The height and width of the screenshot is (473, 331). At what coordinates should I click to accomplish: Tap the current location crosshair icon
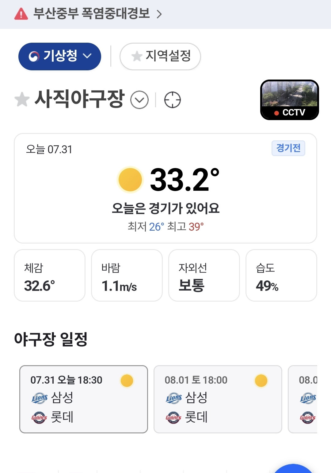(173, 100)
